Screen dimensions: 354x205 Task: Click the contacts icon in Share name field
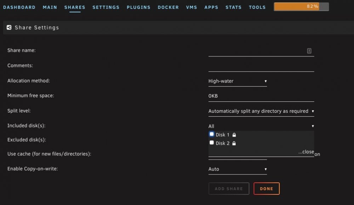309,51
